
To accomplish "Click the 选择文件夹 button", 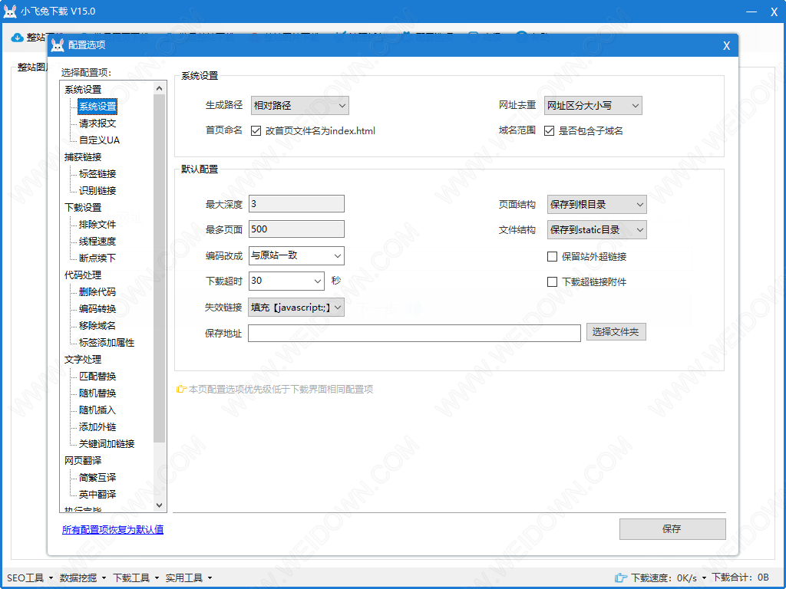I will [x=616, y=331].
